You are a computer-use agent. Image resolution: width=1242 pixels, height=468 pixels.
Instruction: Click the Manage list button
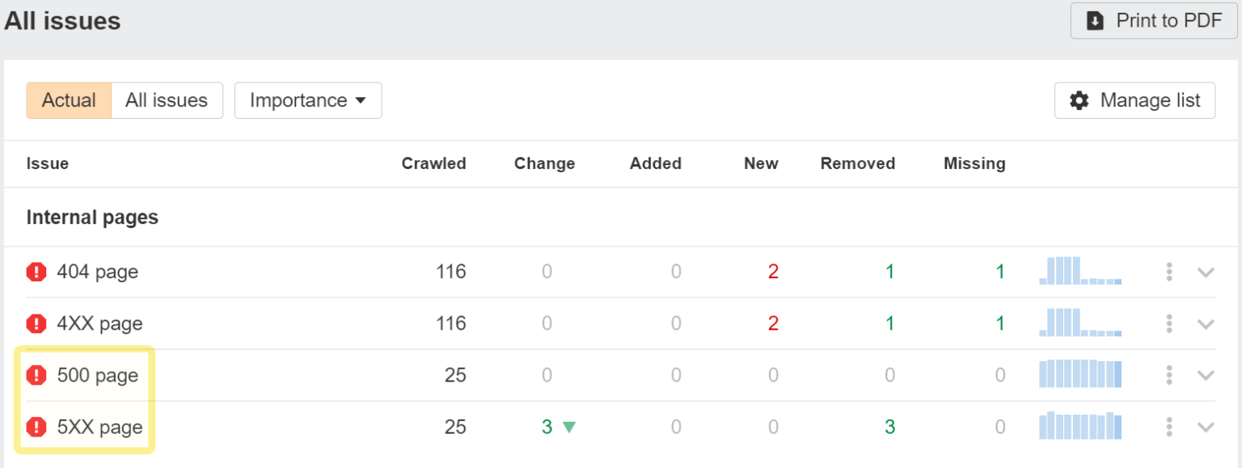pyautogui.click(x=1134, y=100)
